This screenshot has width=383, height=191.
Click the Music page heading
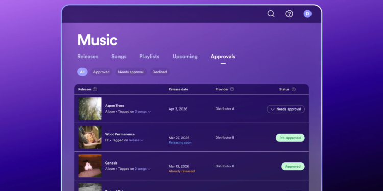point(98,40)
